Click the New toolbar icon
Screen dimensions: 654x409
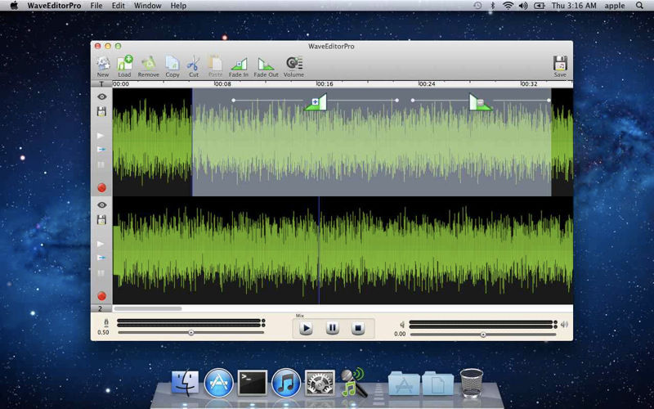[x=103, y=66]
